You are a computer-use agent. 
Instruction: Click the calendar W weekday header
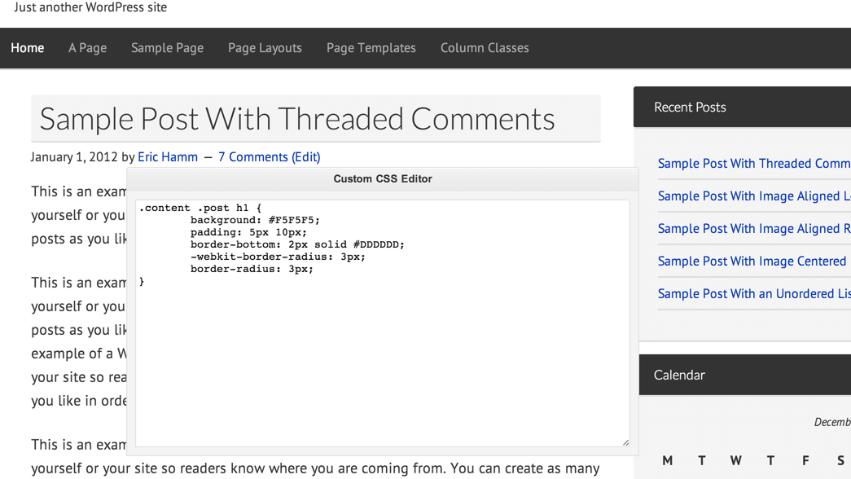(x=736, y=460)
